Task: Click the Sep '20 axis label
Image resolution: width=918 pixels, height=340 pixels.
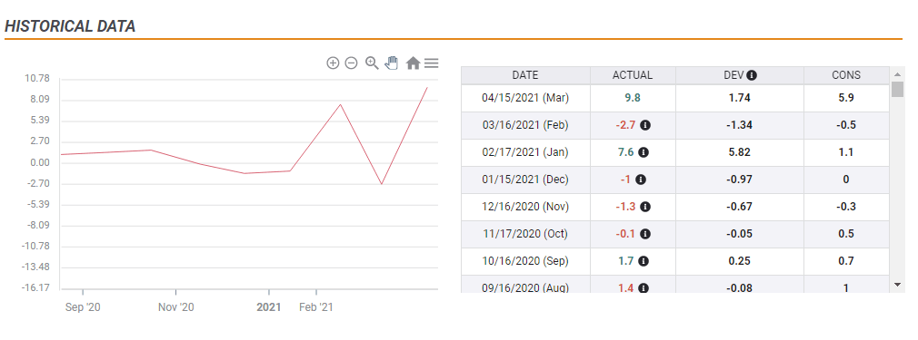Action: pos(83,307)
